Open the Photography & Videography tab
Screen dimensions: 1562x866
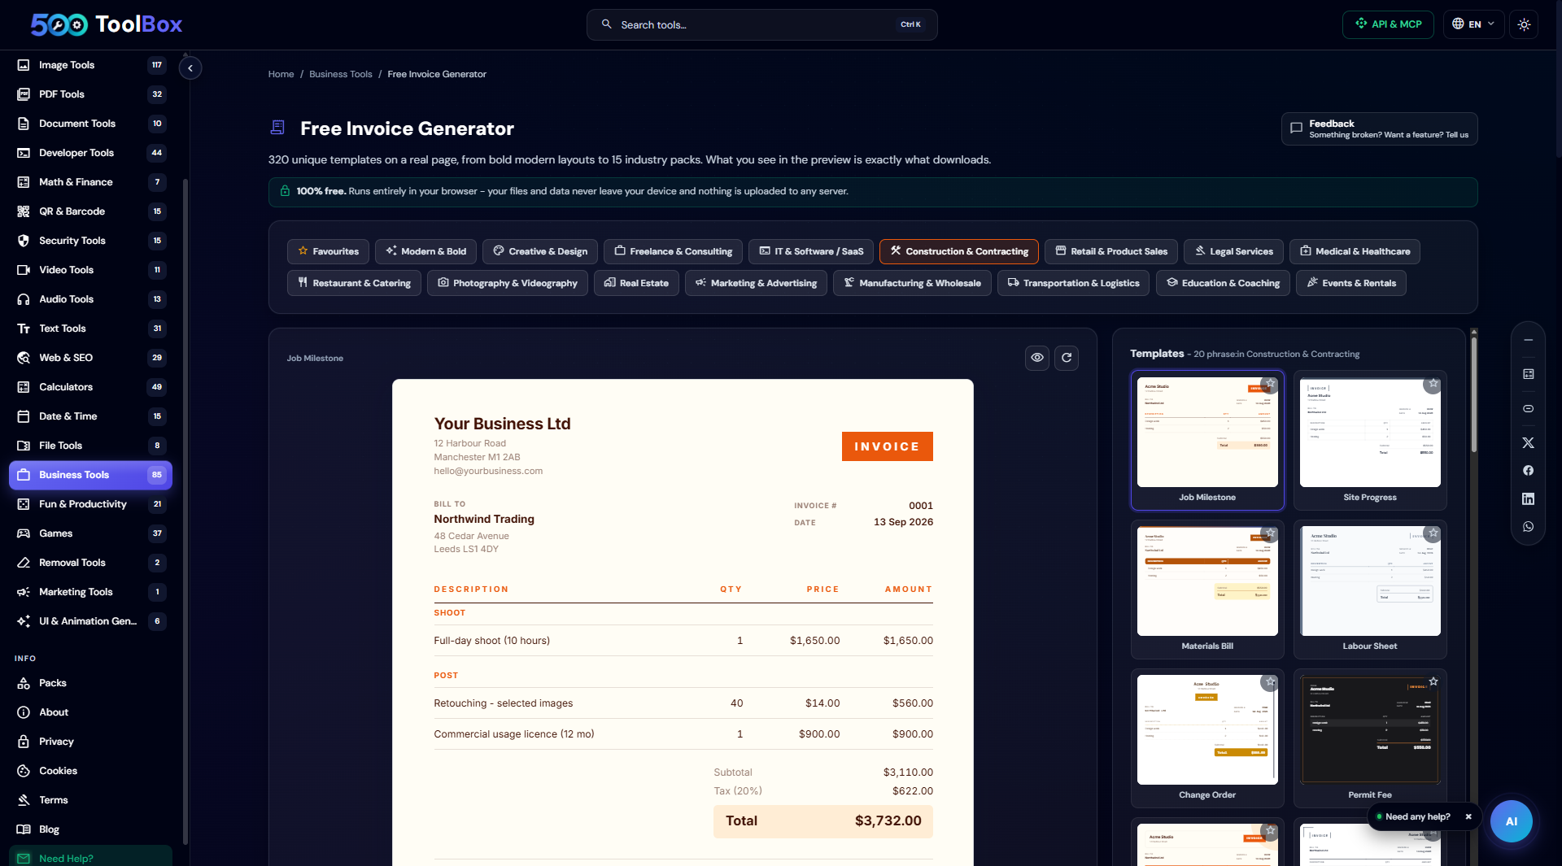coord(507,283)
